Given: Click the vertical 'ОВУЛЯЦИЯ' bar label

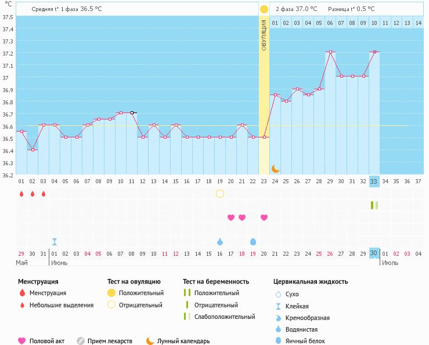Looking at the screenshot, I should tap(264, 36).
